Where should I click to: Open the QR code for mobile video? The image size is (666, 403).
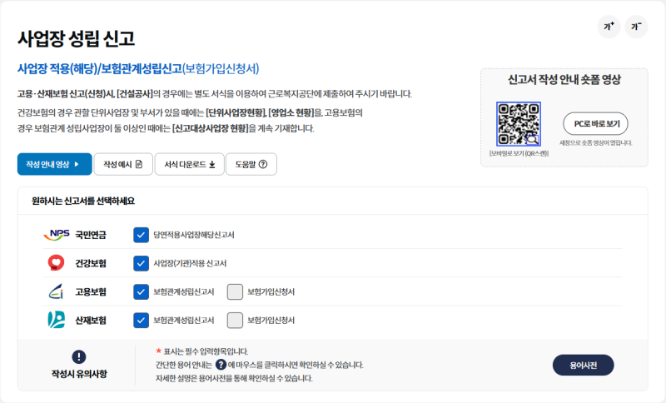tap(518, 123)
